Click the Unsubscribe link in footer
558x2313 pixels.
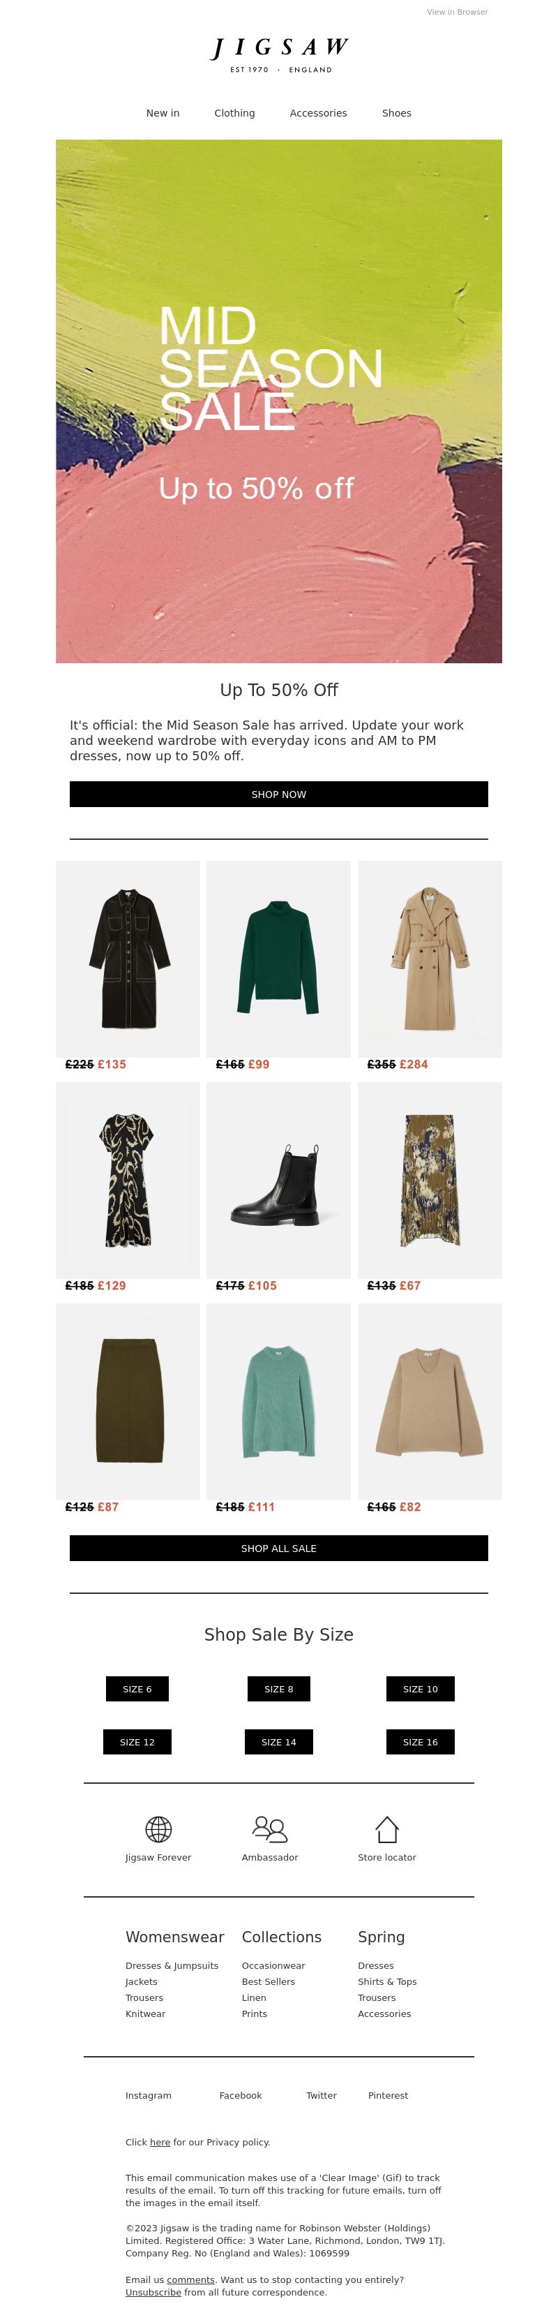[x=153, y=2292]
